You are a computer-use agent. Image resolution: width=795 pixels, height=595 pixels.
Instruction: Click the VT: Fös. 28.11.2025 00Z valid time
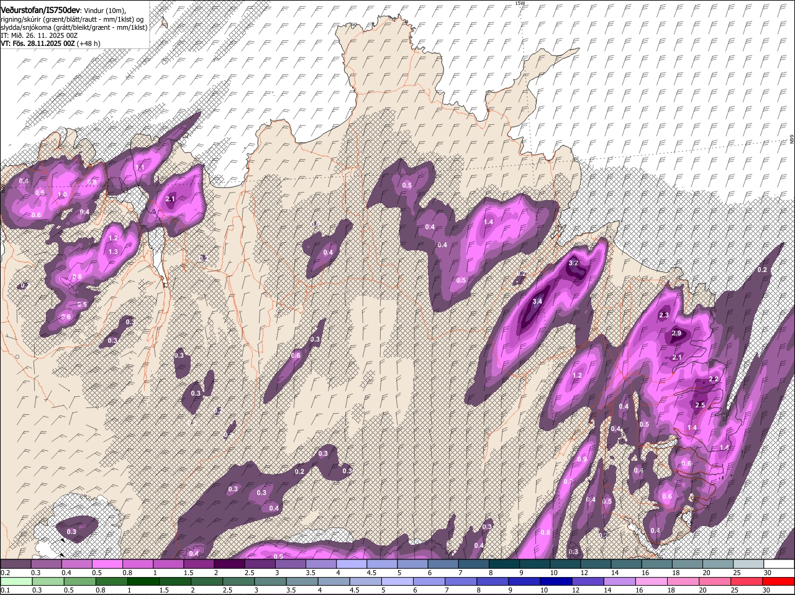[x=37, y=43]
